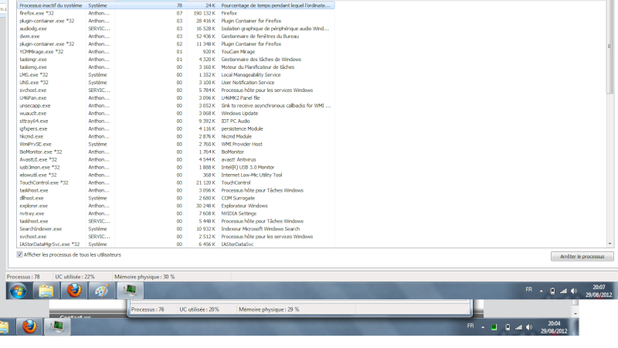
Task: Select Task Manager in the 20:07 taskbar
Action: (130, 291)
